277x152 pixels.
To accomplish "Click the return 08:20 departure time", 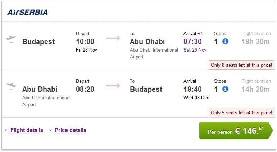I will click(85, 89).
